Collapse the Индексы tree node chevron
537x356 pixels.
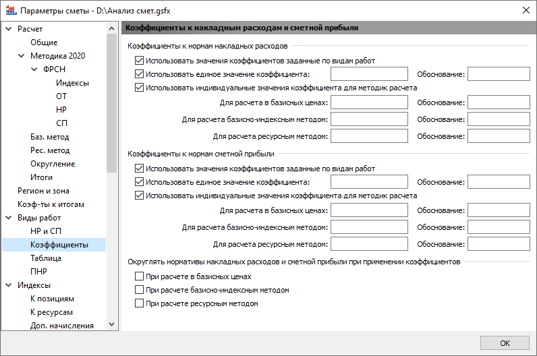point(9,285)
